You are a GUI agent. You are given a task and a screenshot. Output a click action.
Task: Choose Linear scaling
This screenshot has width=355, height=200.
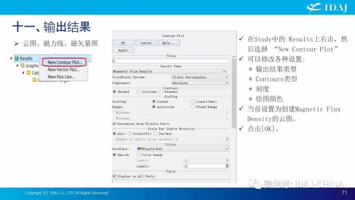coord(154,101)
